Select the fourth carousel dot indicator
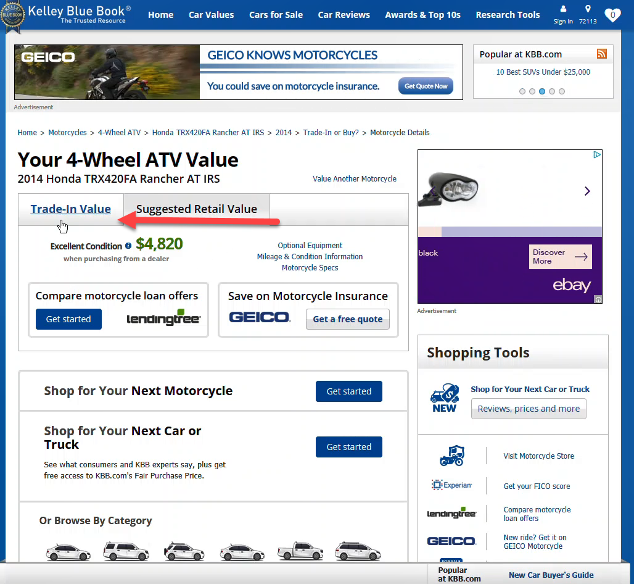The image size is (634, 584). 552,91
